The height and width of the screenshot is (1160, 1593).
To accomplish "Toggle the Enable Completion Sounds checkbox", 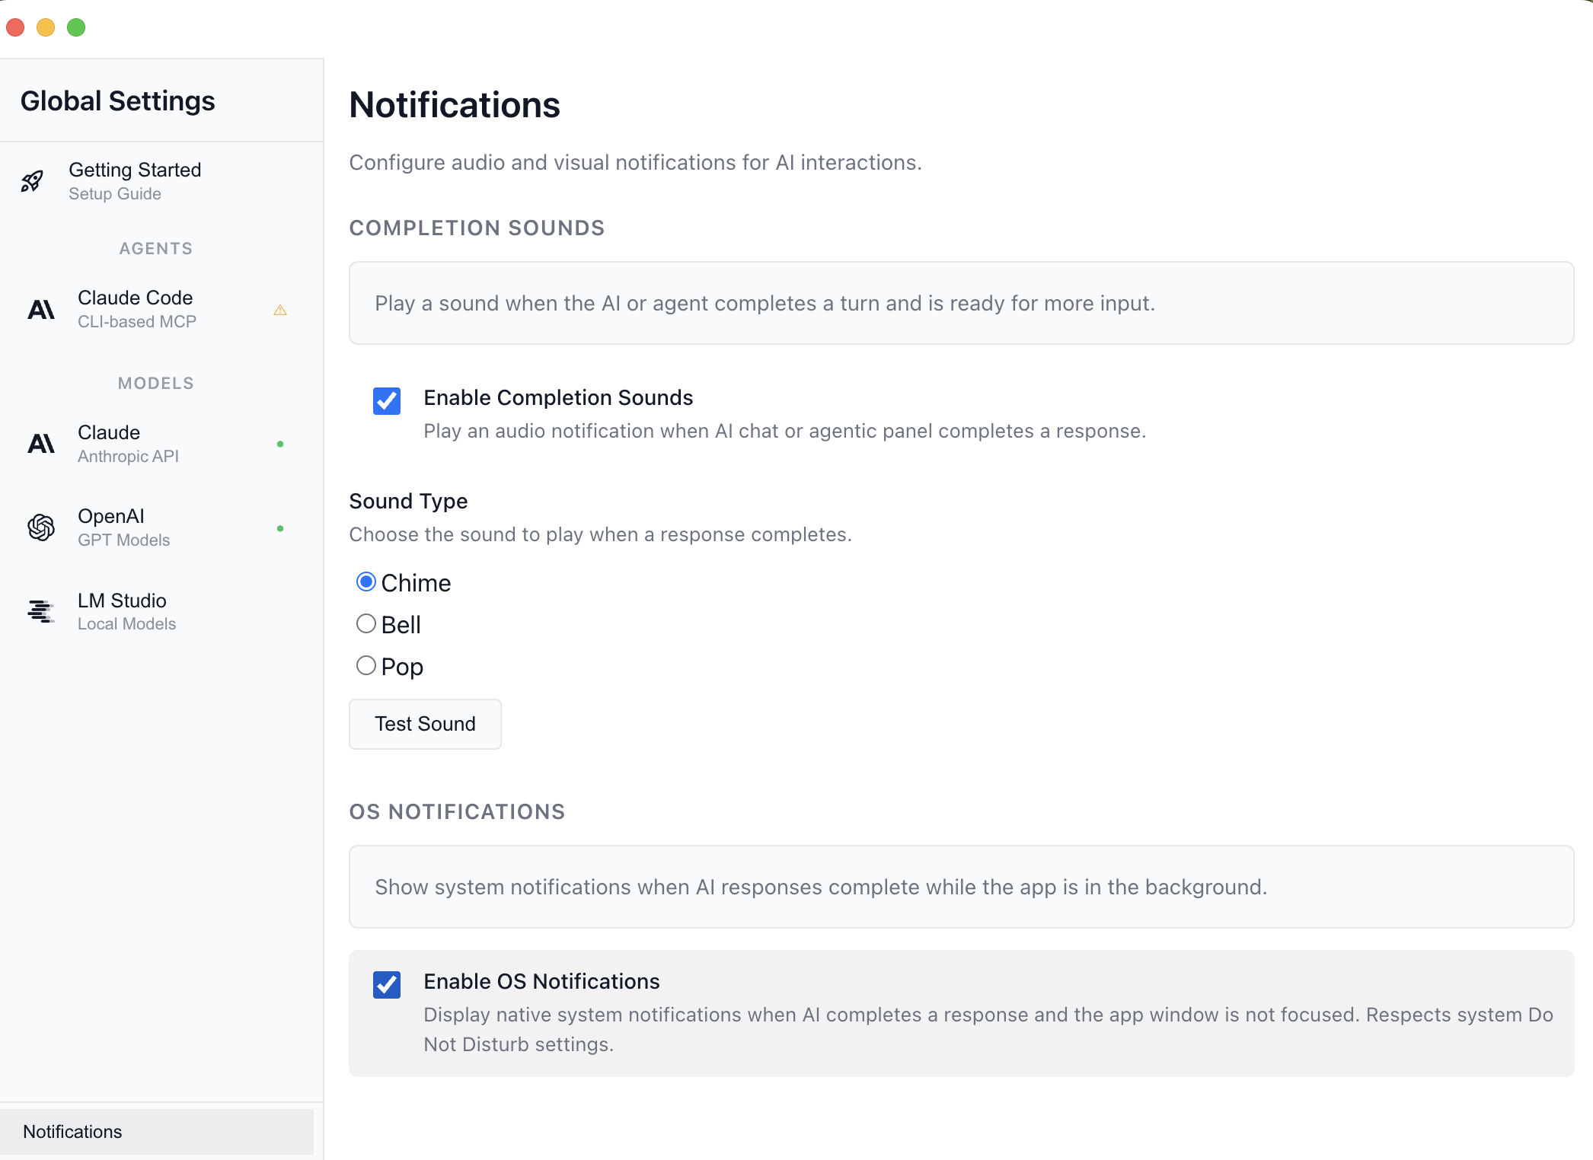I will pos(387,400).
